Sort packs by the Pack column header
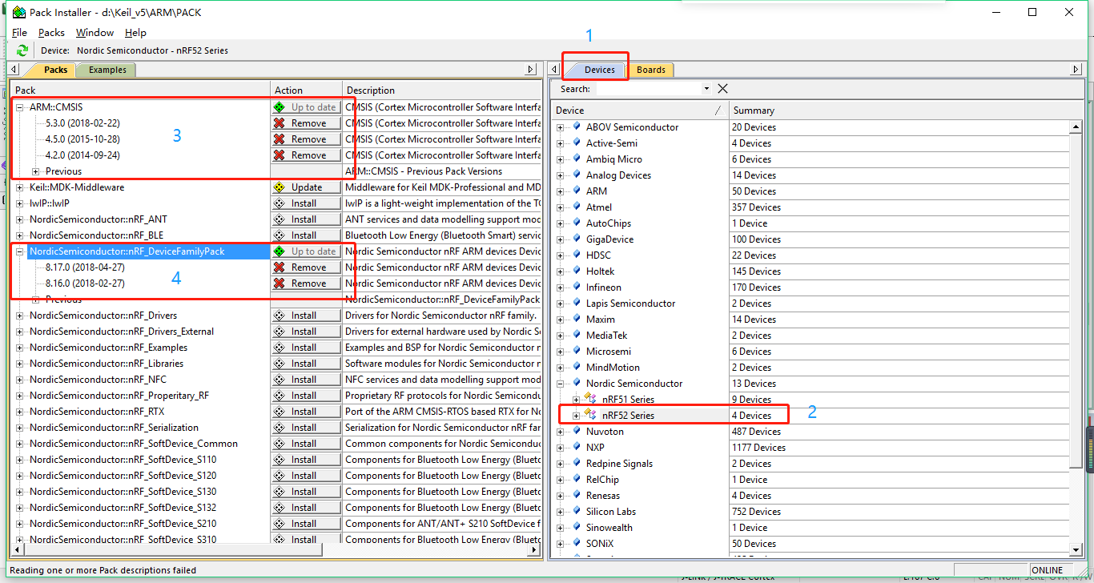The height and width of the screenshot is (583, 1094). pos(139,90)
